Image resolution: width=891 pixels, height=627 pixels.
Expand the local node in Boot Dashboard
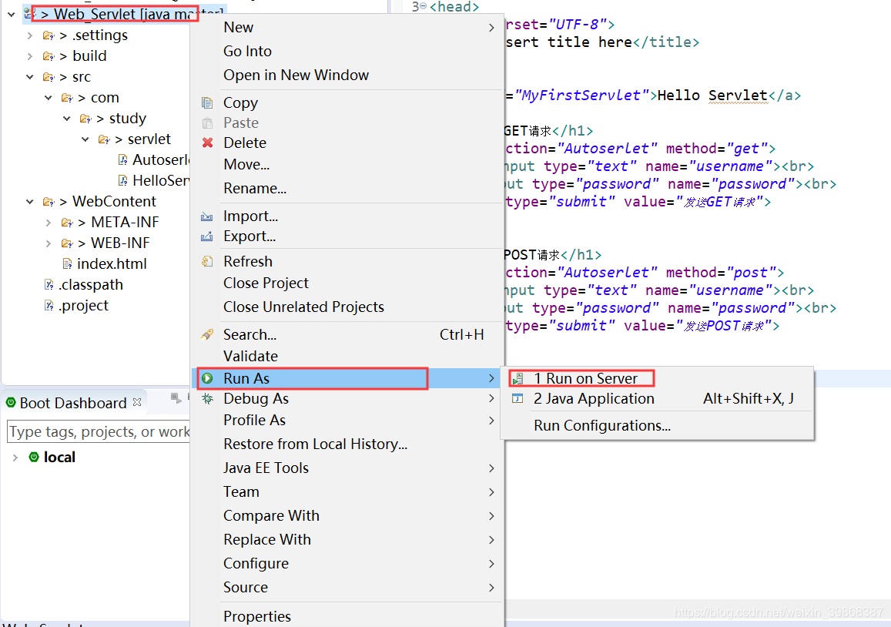[15, 457]
